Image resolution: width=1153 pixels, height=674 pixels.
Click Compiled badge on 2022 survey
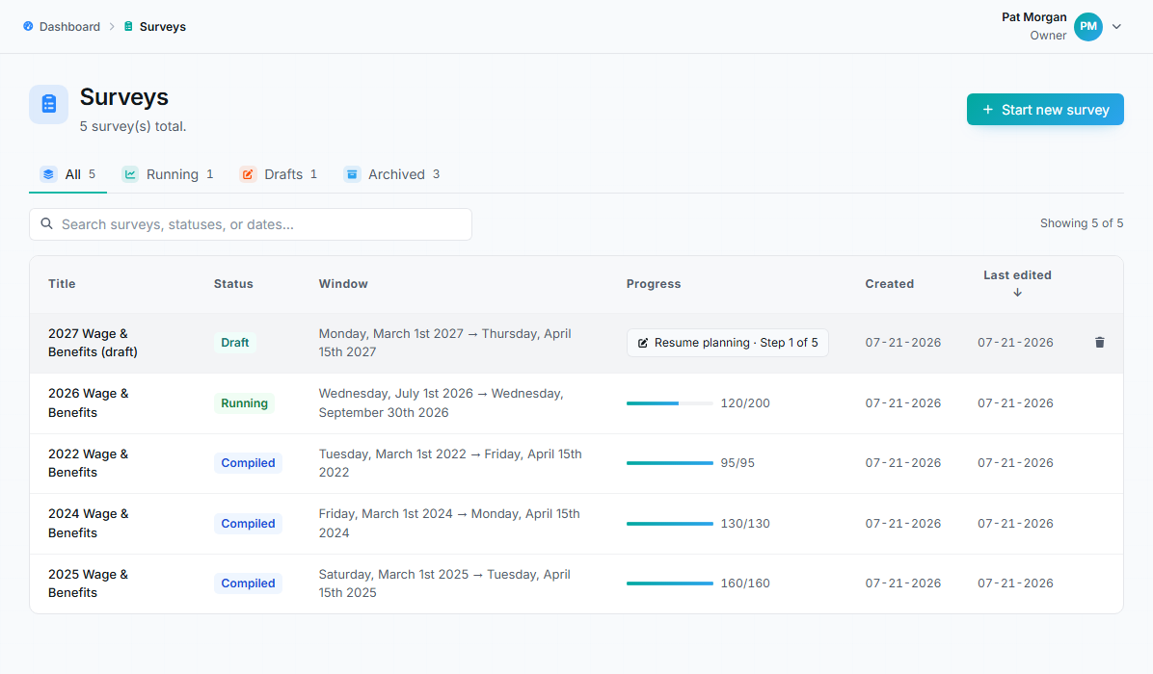248,463
